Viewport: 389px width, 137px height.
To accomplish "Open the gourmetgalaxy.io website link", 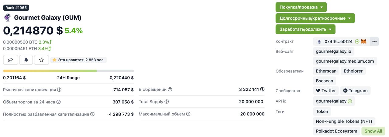I will [333, 51].
